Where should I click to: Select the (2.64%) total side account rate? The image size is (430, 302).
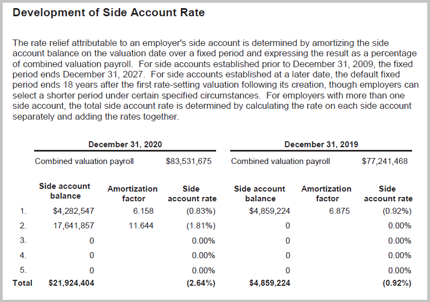[201, 283]
